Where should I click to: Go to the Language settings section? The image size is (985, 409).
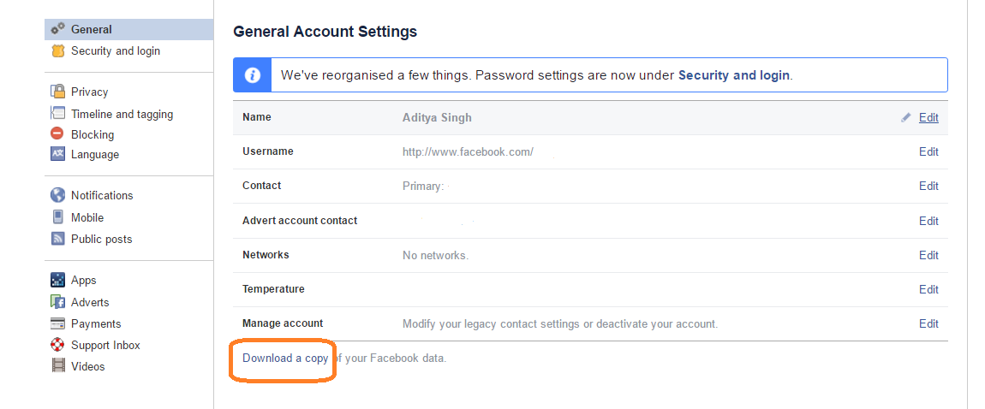(95, 154)
